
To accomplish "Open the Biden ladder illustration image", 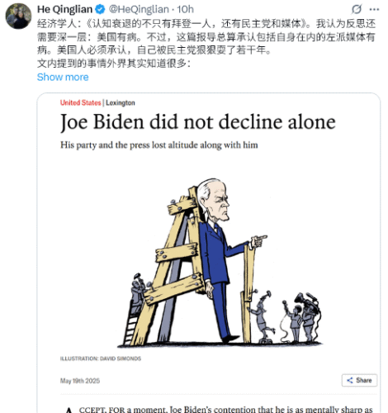I will pyautogui.click(x=220, y=263).
